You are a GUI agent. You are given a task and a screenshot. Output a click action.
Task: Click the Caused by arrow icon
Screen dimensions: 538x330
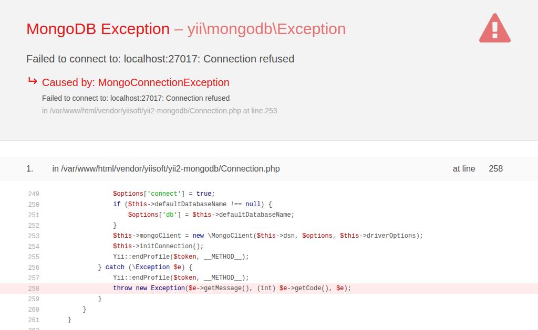[x=33, y=81]
